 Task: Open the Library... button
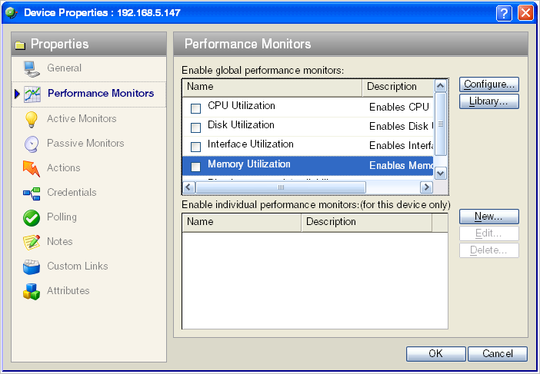coord(489,101)
